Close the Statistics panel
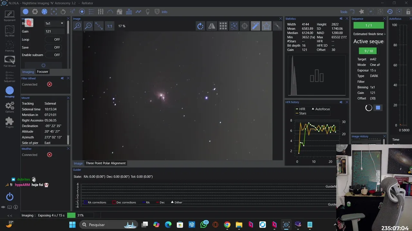The width and height of the screenshot is (412, 231). [347, 19]
